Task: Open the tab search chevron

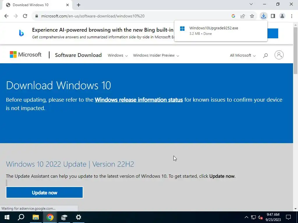Action: pyautogui.click(x=251, y=4)
